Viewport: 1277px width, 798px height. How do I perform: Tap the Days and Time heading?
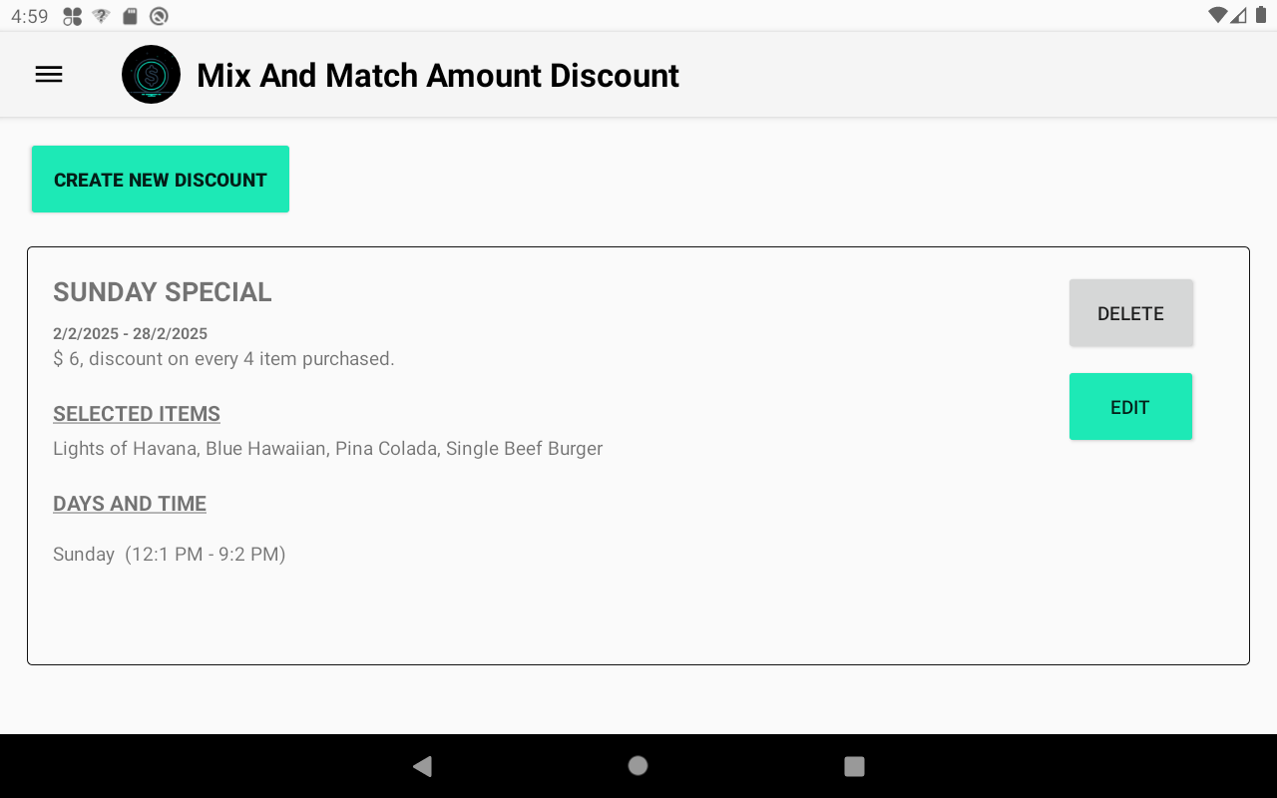[x=130, y=504]
